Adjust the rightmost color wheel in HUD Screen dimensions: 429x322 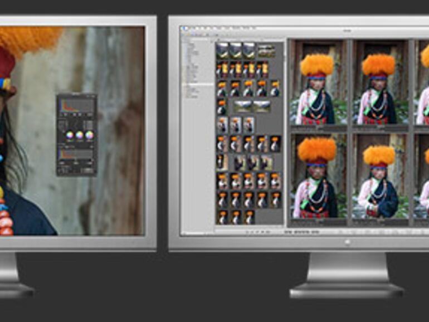[x=89, y=135]
